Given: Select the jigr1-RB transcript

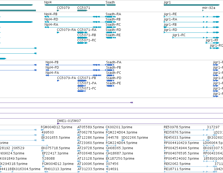Looking at the screenshot, I should (170, 25).
